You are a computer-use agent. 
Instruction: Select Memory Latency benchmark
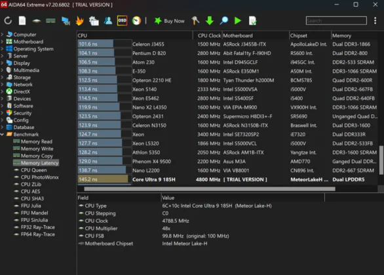pos(36,162)
